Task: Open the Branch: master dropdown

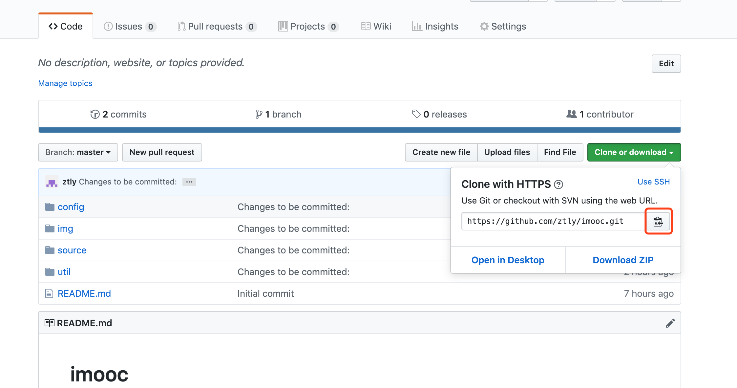Action: tap(78, 152)
